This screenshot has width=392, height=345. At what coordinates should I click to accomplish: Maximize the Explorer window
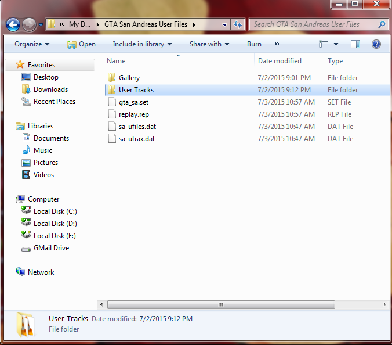(x=355, y=4)
